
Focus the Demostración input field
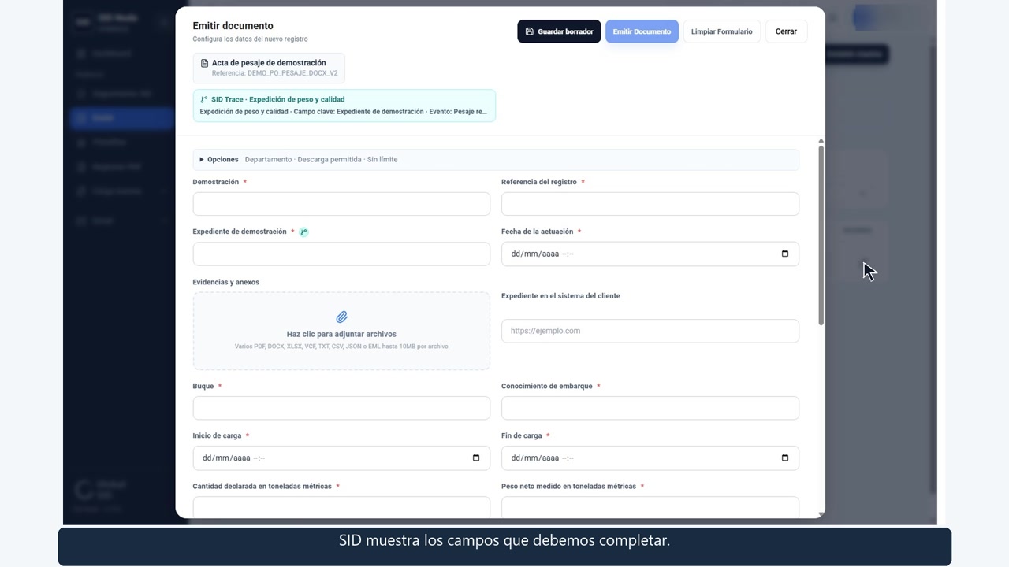pyautogui.click(x=341, y=204)
